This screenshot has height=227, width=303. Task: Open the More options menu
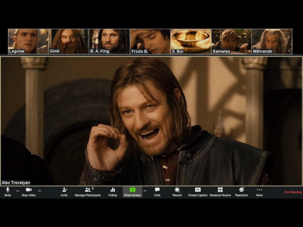(x=259, y=191)
